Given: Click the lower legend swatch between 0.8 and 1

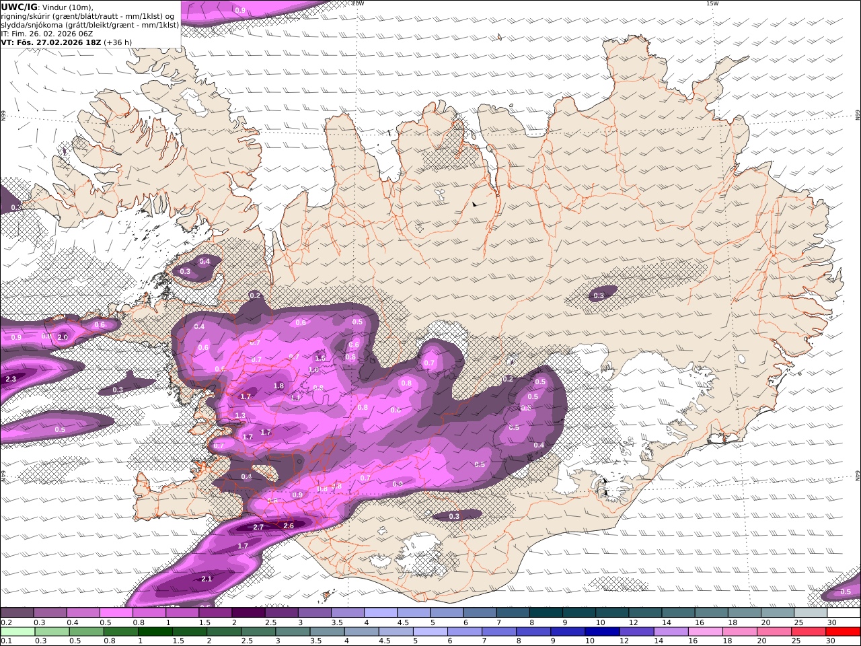Looking at the screenshot, I should coord(120,631).
